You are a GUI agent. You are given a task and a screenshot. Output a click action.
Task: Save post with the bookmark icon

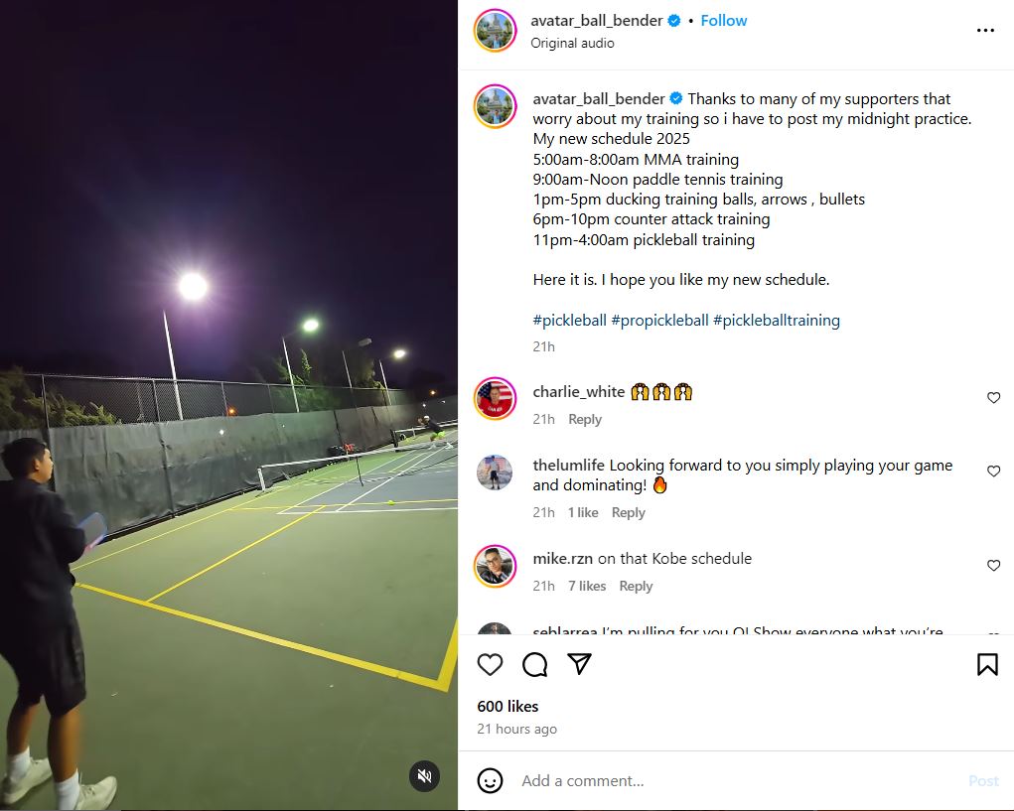(987, 664)
